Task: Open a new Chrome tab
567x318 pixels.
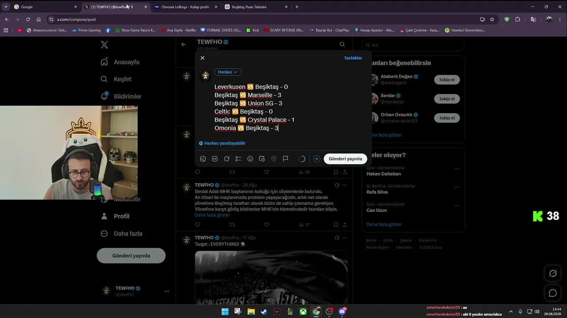Action: pos(297,7)
